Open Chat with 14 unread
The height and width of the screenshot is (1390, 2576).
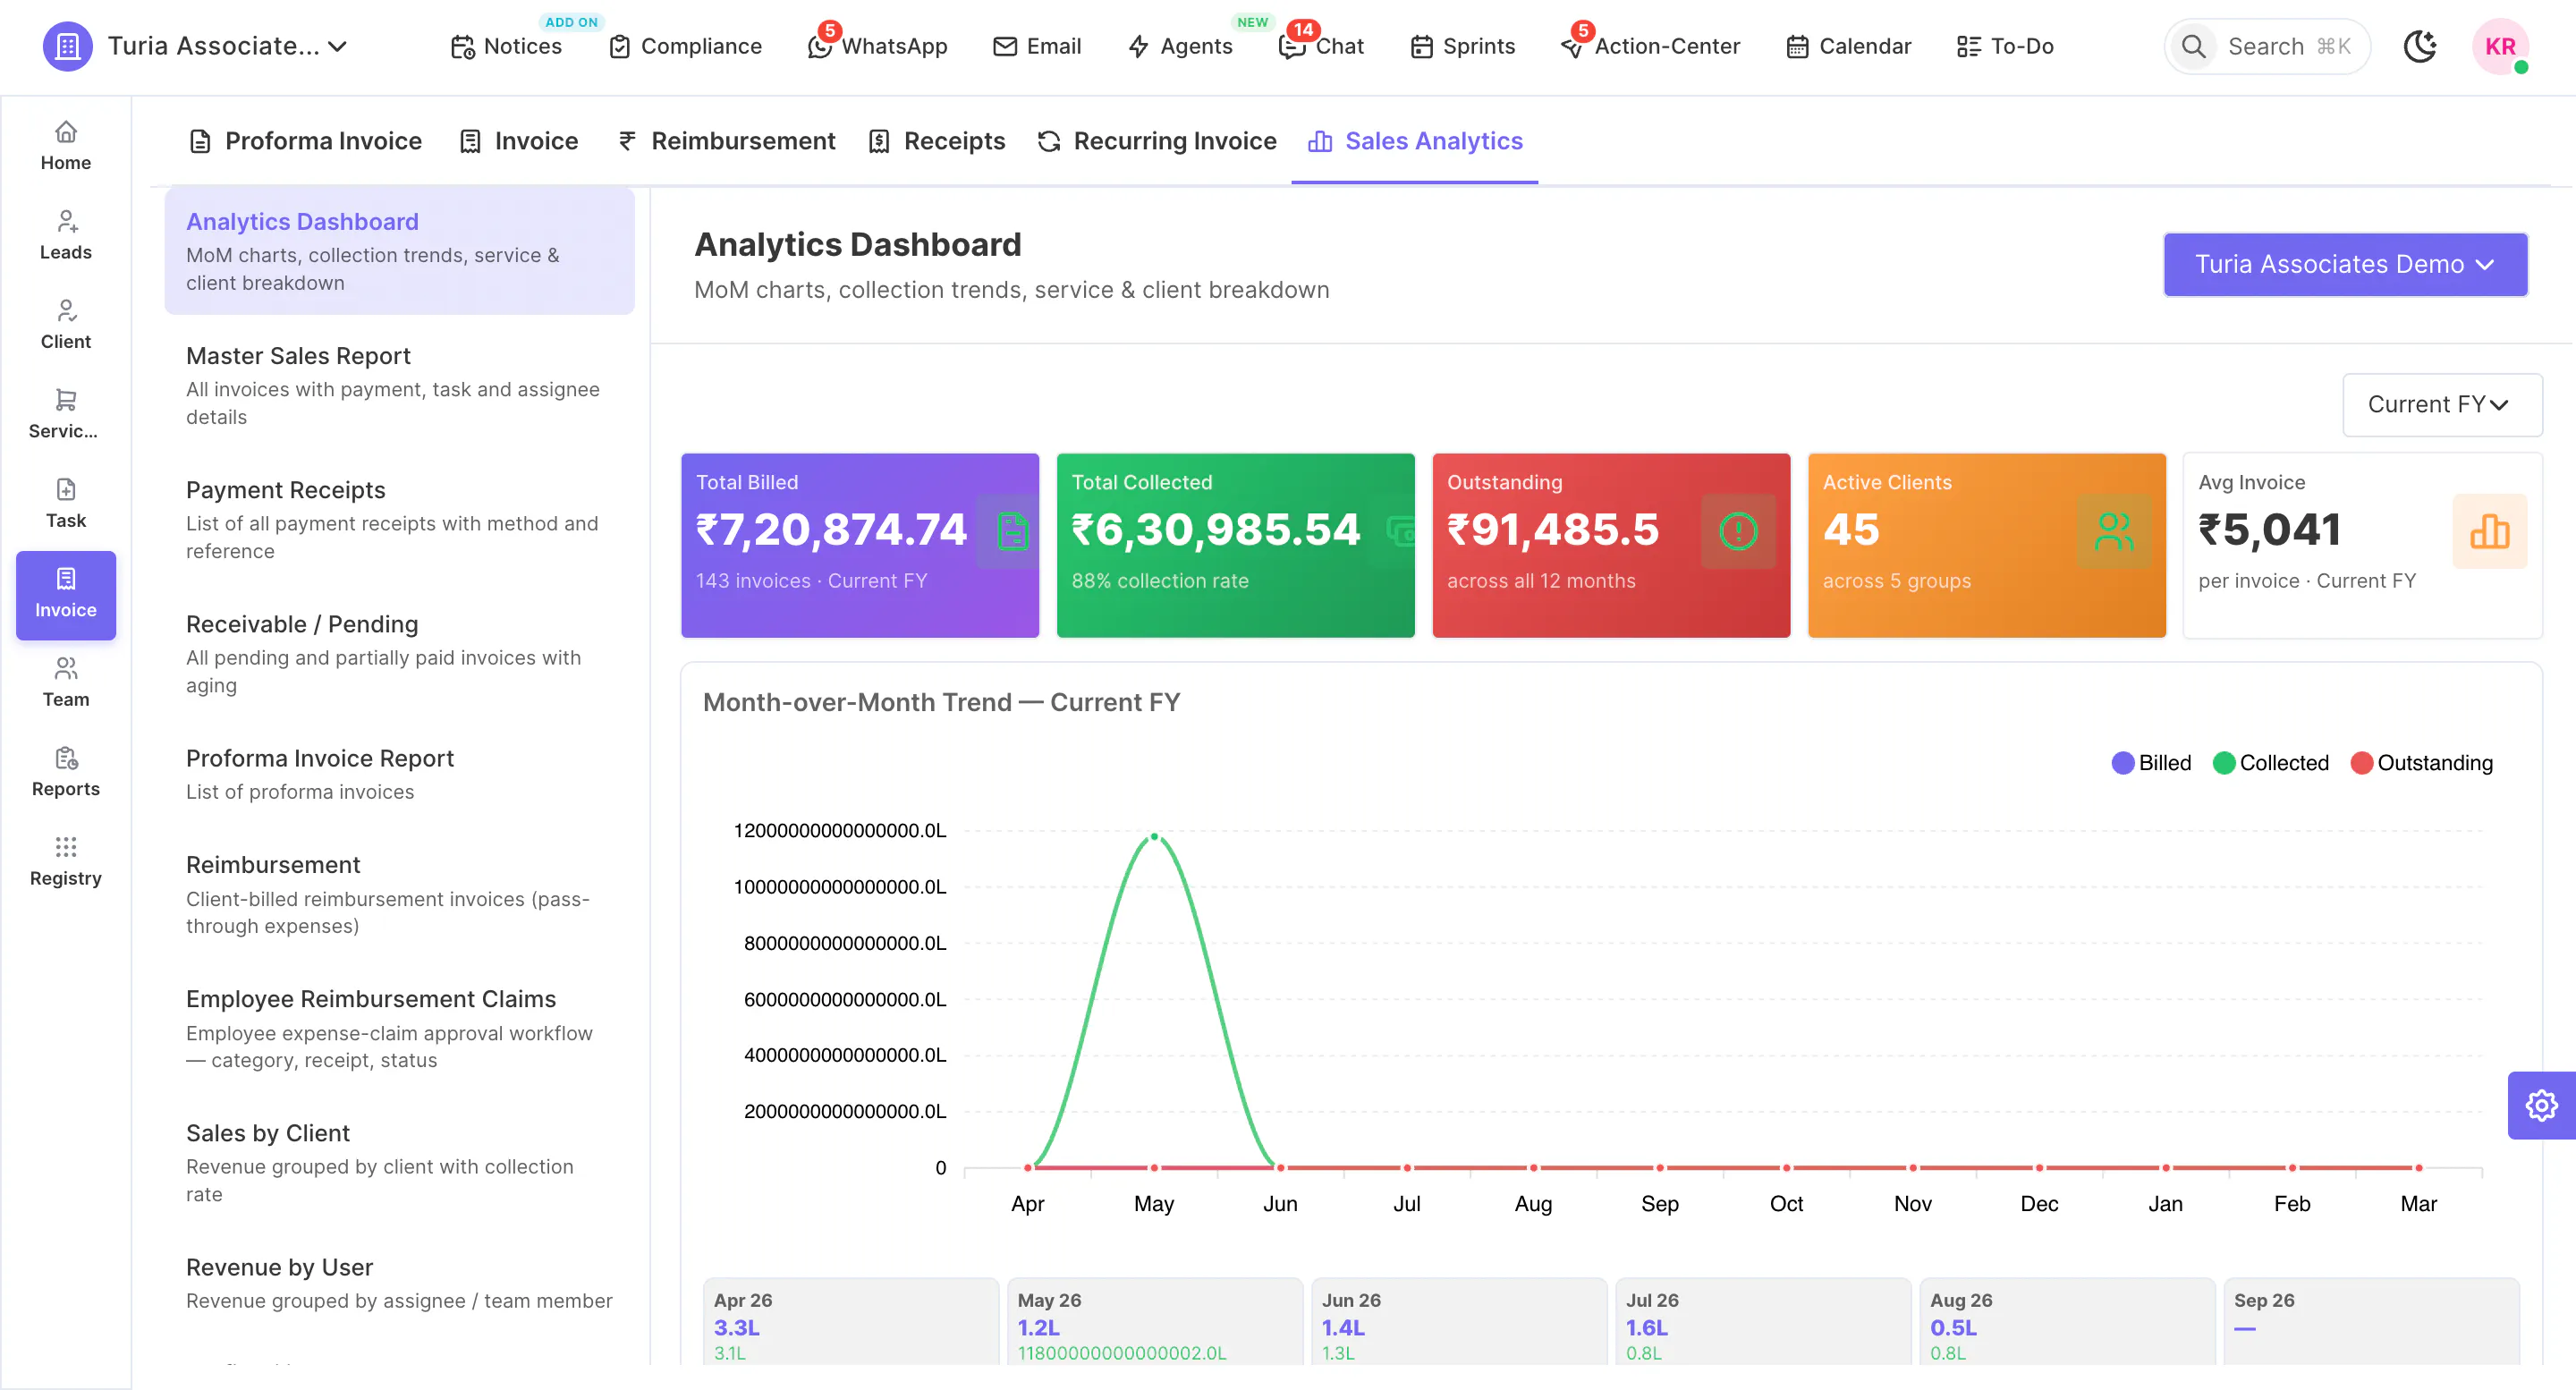[x=1321, y=46]
